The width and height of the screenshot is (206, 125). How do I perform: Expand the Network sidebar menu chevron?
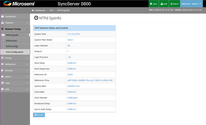point(27,23)
